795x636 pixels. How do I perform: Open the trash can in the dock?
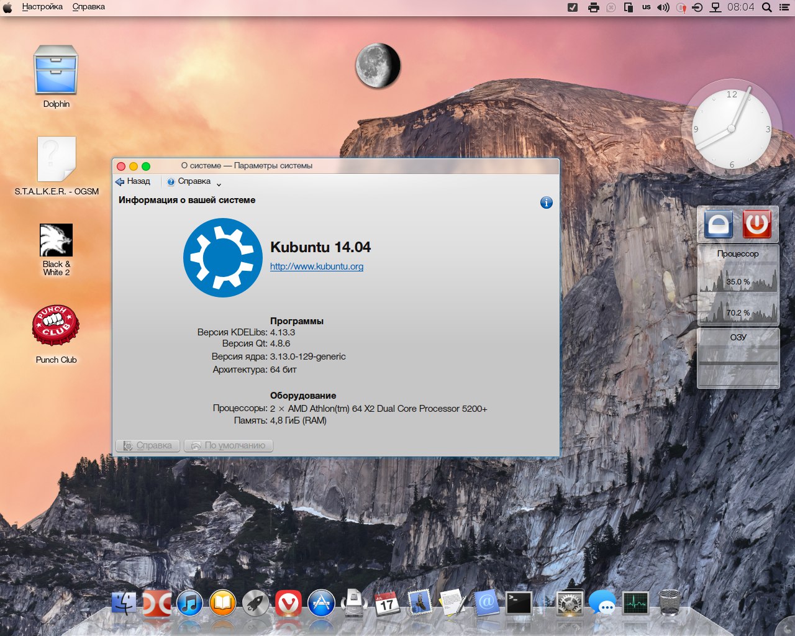point(669,603)
